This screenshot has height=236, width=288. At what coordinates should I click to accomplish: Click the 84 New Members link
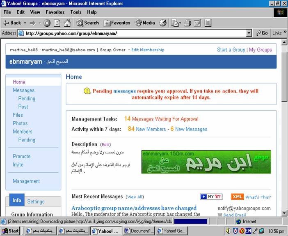point(147,129)
